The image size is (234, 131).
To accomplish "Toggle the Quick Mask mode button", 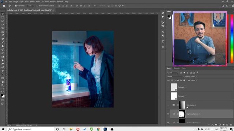I will point(3,100).
